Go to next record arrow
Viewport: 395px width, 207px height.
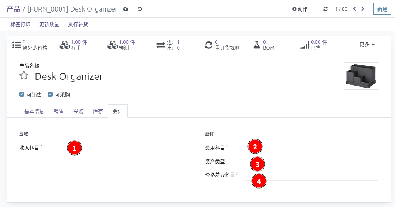click(363, 9)
